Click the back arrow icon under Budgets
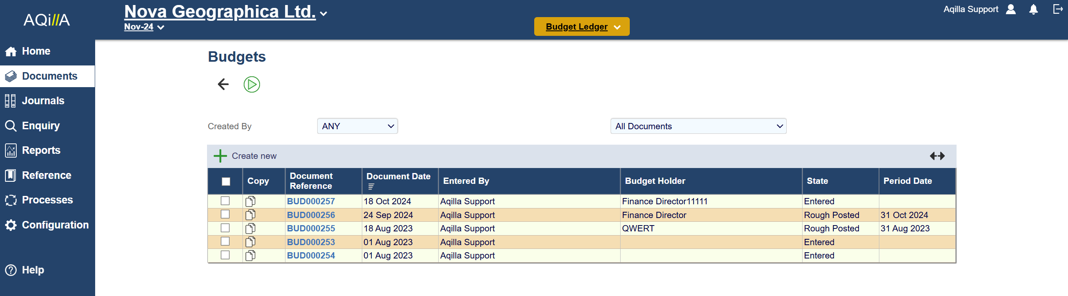 [x=223, y=84]
